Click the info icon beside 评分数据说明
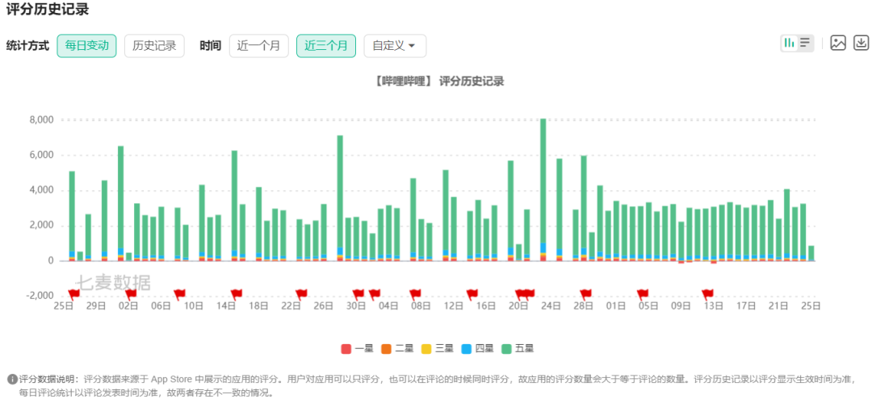Screen dimensions: 872x403 [12, 379]
